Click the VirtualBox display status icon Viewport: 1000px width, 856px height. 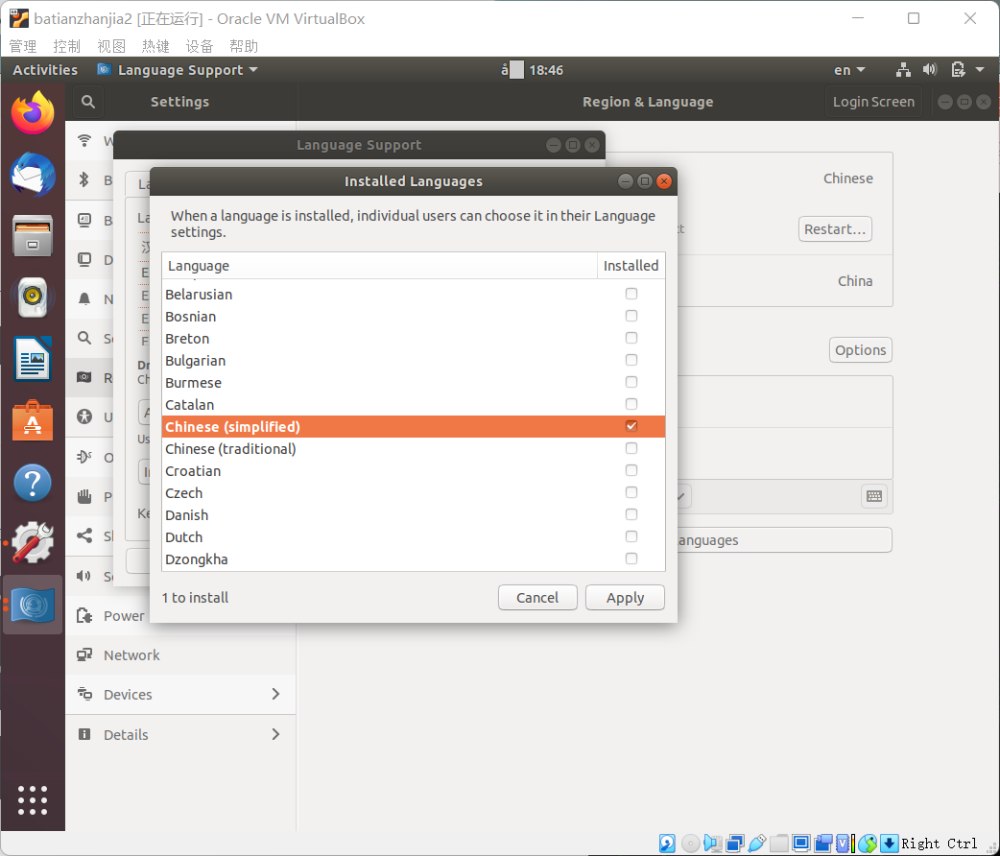click(x=801, y=844)
